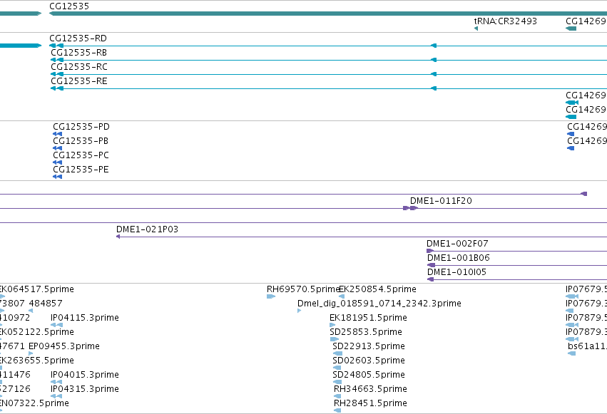Select the Dmel_dig_018591_0714_2342.3prime EST label
The image size is (607, 414).
[379, 304]
